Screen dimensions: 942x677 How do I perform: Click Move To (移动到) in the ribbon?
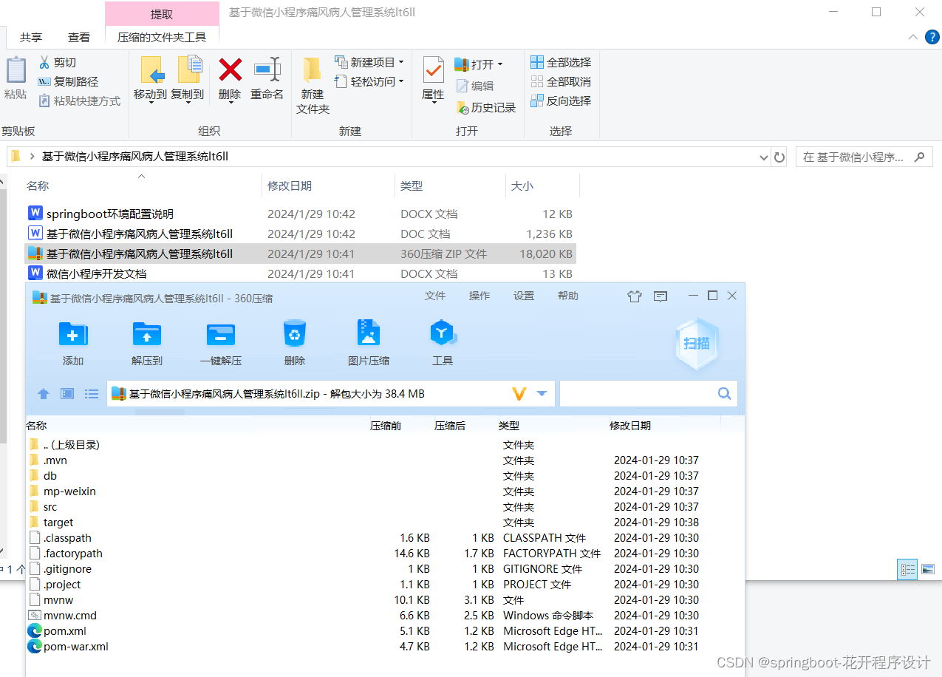click(151, 79)
